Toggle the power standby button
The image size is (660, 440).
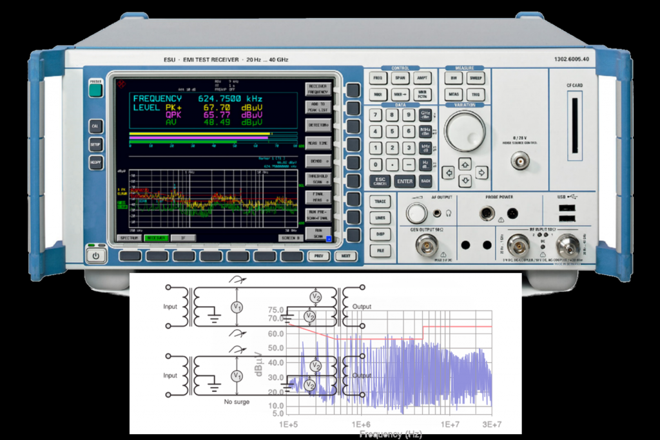(96, 256)
